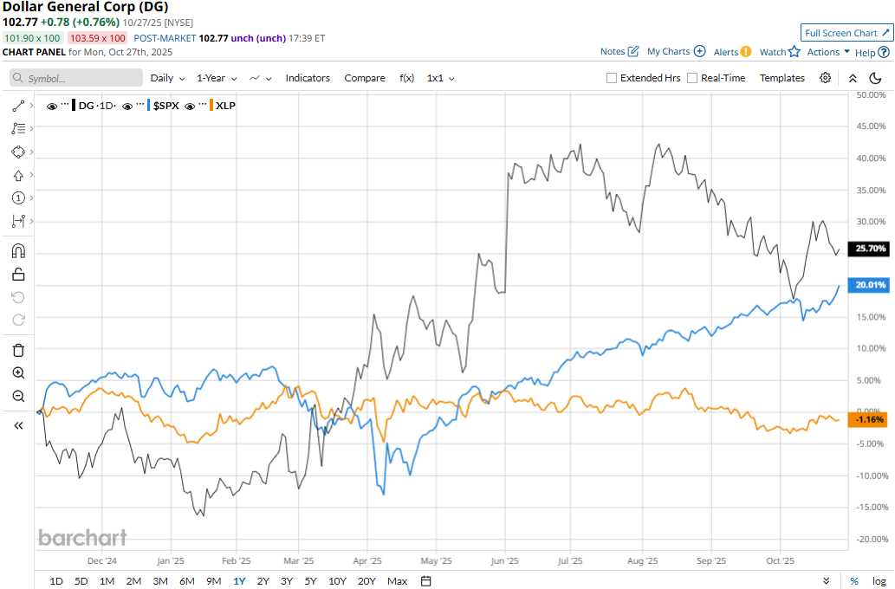Zoom out on the chart
Viewport: 895px width, 589px height.
18,396
